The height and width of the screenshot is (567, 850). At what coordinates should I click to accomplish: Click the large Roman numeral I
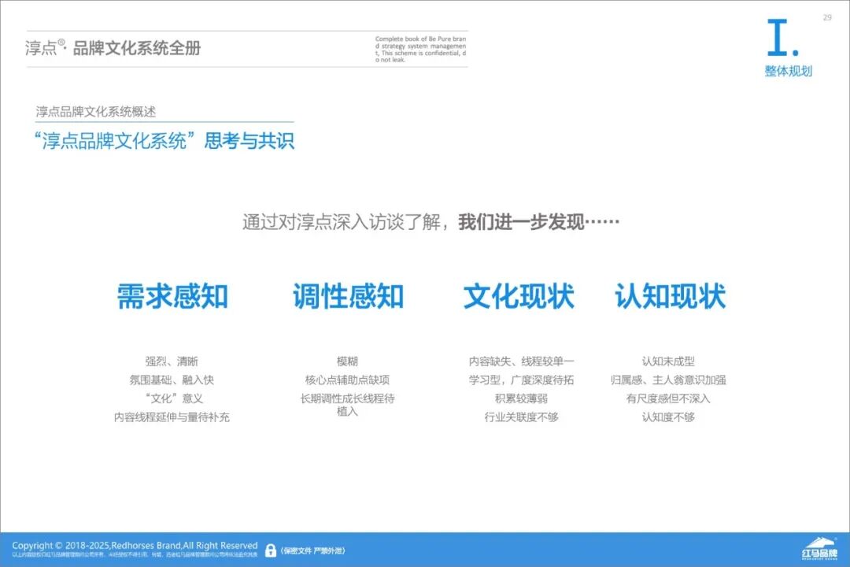pyautogui.click(x=782, y=37)
